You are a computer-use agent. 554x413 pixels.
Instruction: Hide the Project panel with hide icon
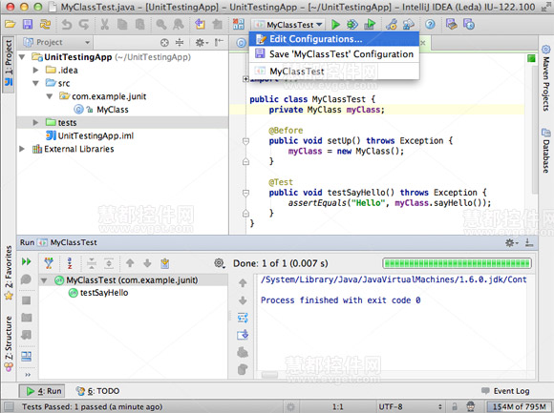tap(219, 42)
